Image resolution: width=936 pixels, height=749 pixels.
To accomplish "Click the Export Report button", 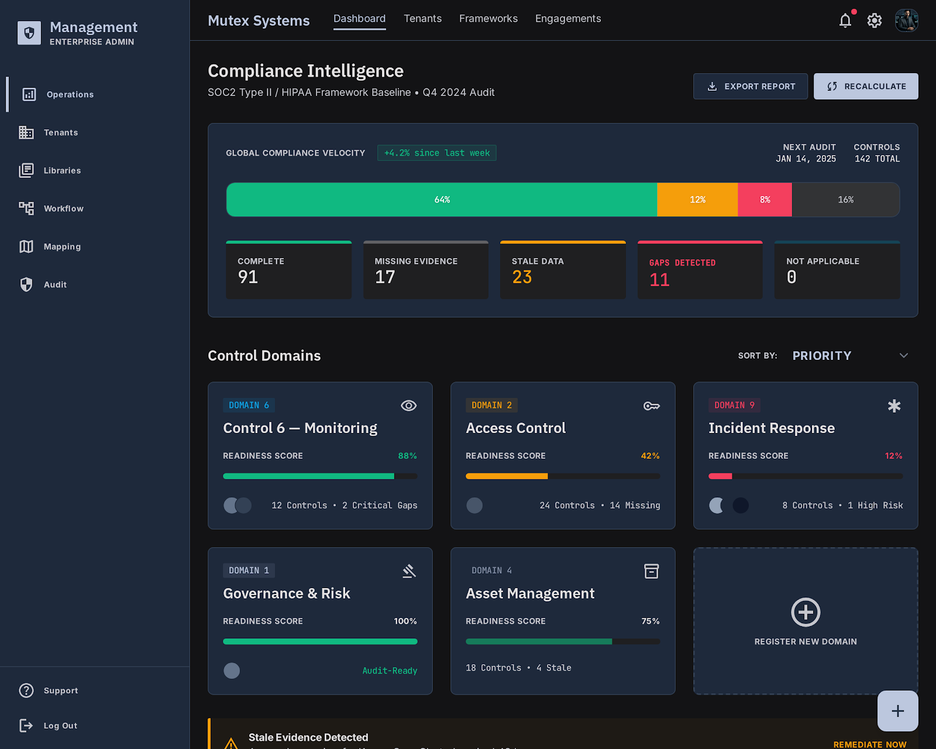I will point(751,86).
